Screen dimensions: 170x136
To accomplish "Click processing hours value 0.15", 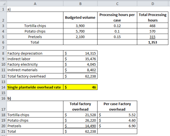I will (117, 37).
